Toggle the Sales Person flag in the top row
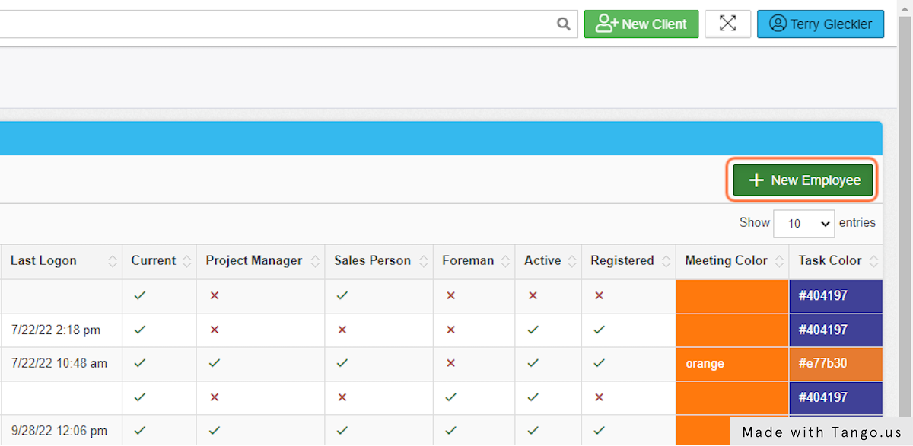Screen dimensions: 913x446 coord(342,295)
